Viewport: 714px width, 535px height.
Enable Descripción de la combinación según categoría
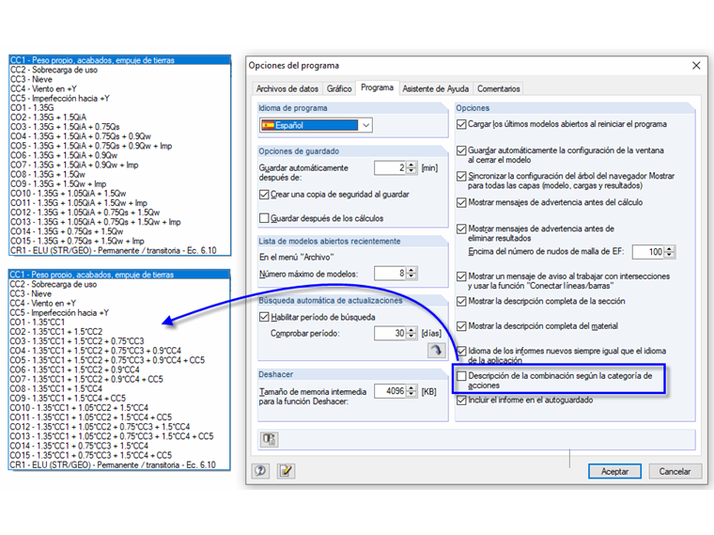[x=461, y=376]
